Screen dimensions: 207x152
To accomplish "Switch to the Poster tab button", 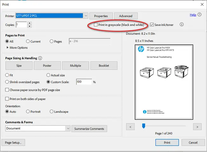I will coord(47,66).
